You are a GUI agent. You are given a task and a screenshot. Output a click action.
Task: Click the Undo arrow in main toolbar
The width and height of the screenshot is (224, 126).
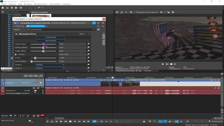tap(39, 8)
